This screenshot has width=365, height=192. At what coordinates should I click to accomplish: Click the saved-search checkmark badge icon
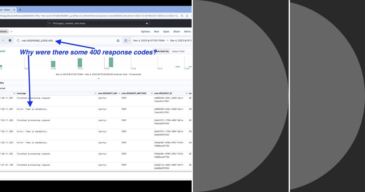(11, 31)
